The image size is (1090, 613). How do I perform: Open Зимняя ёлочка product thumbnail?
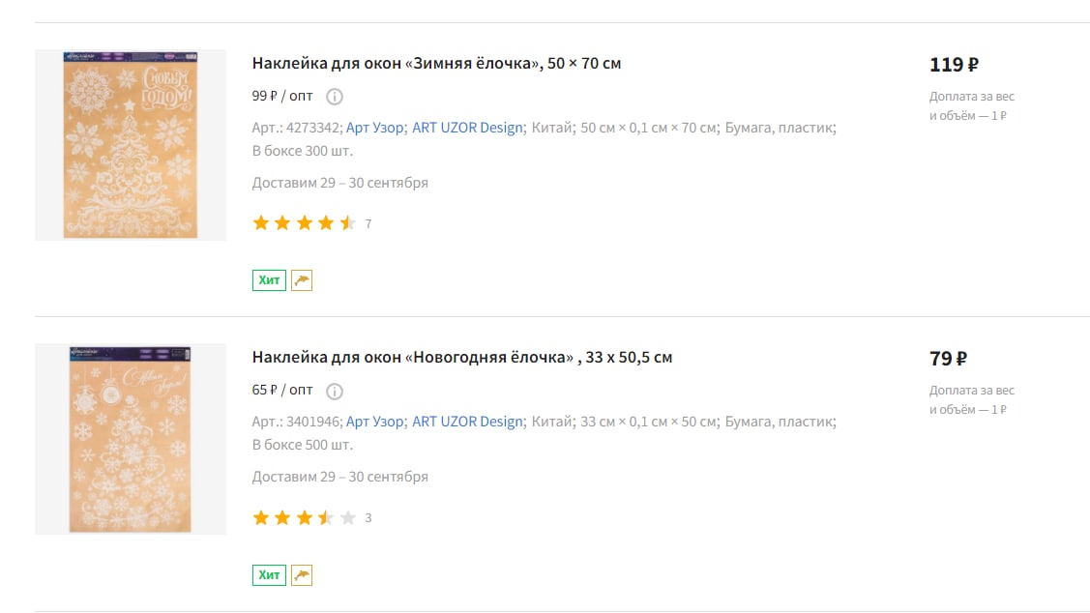[x=131, y=145]
